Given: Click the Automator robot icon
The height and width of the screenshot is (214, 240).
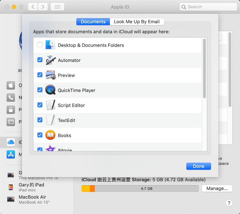Looking at the screenshot, I should [x=50, y=60].
